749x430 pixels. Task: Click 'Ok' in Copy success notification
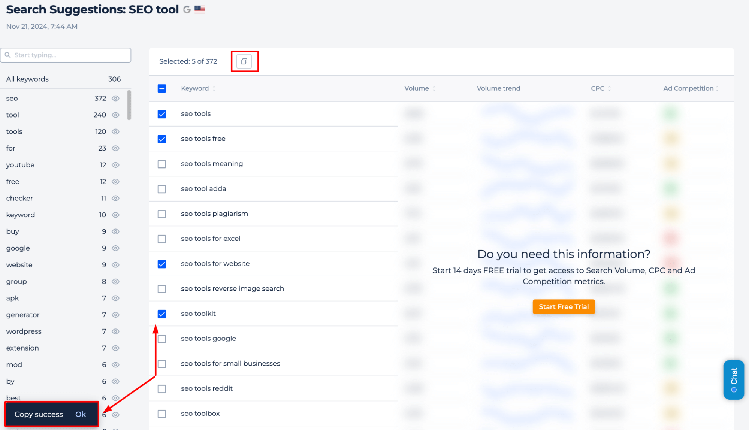pyautogui.click(x=80, y=414)
